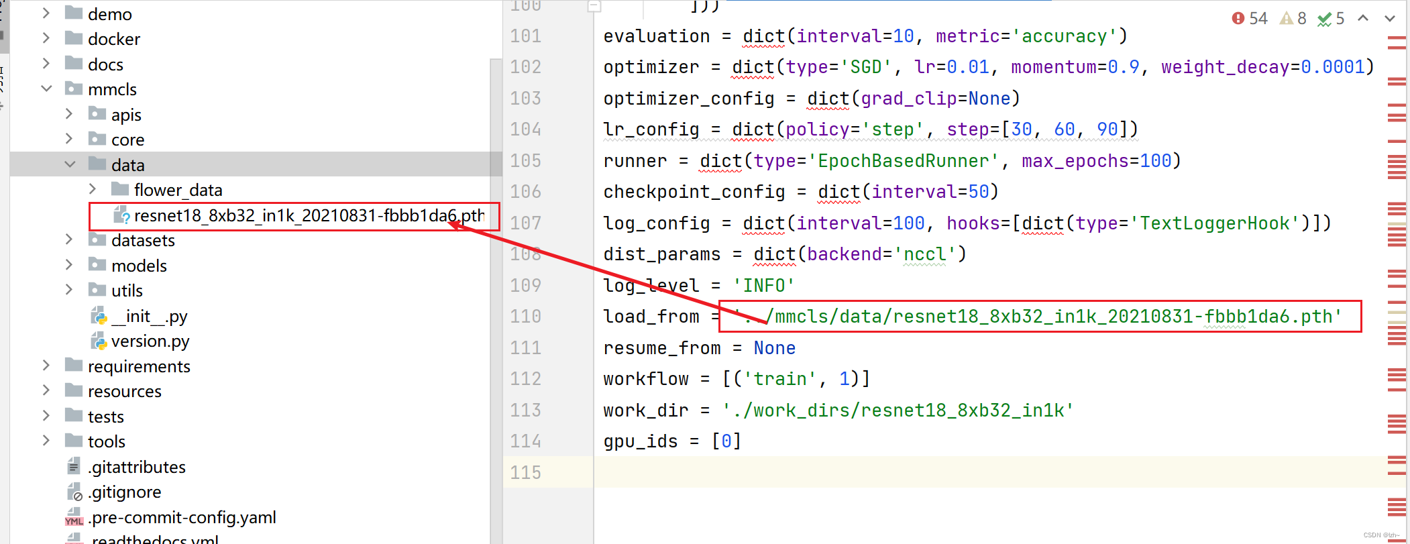
Task: Expand the docker folder arrow
Action: [46, 38]
